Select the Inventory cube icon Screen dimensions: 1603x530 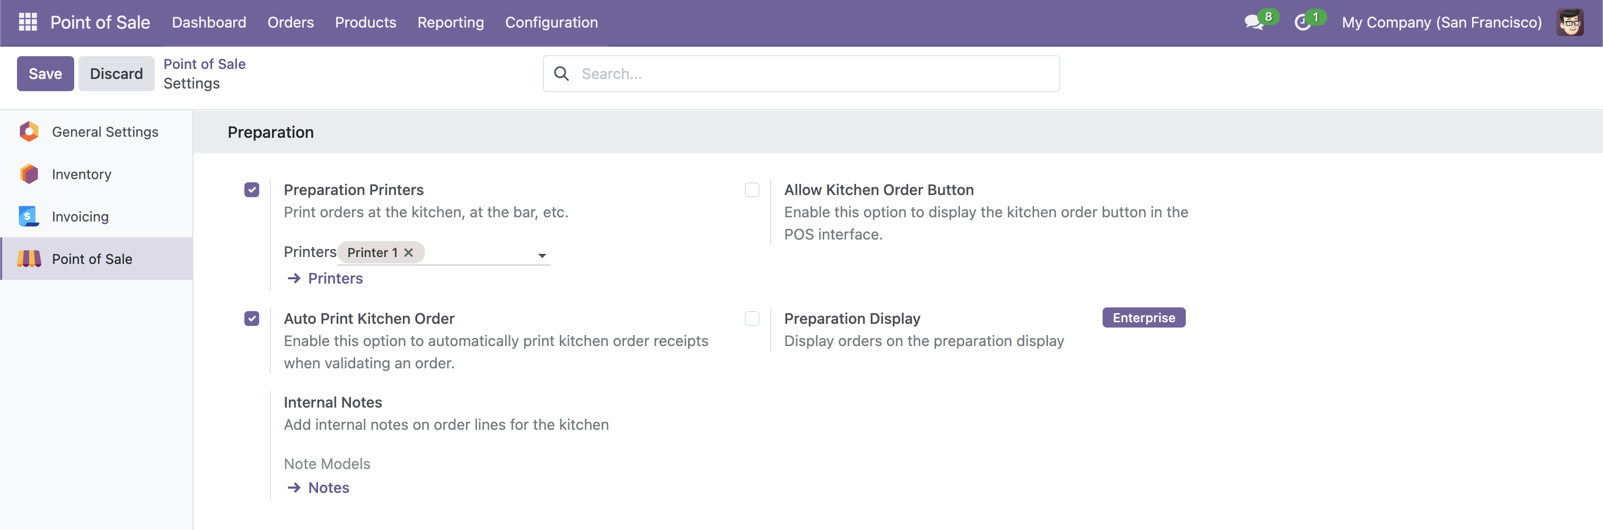tap(29, 174)
